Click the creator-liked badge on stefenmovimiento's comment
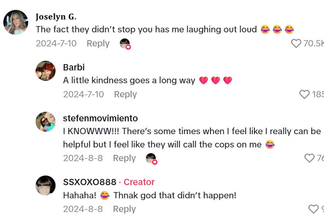This screenshot has width=324, height=224. pyautogui.click(x=151, y=159)
